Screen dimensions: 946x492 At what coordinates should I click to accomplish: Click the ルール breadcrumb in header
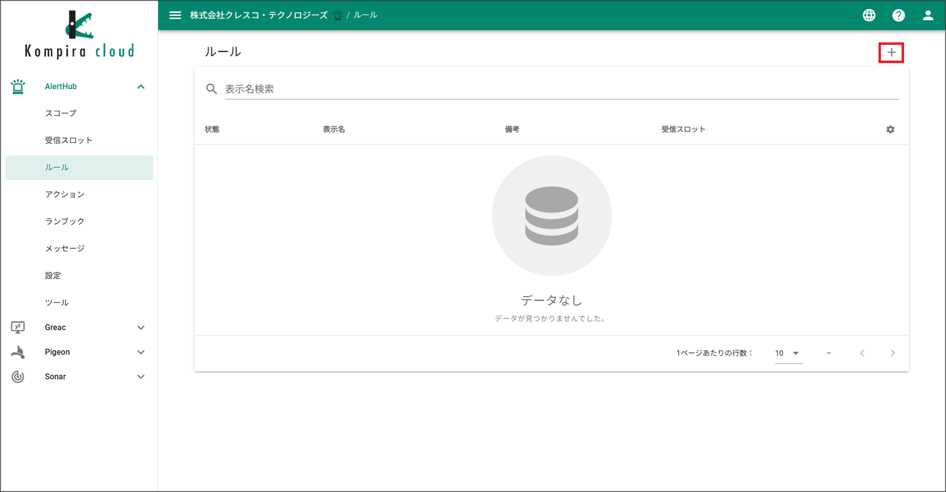[366, 15]
